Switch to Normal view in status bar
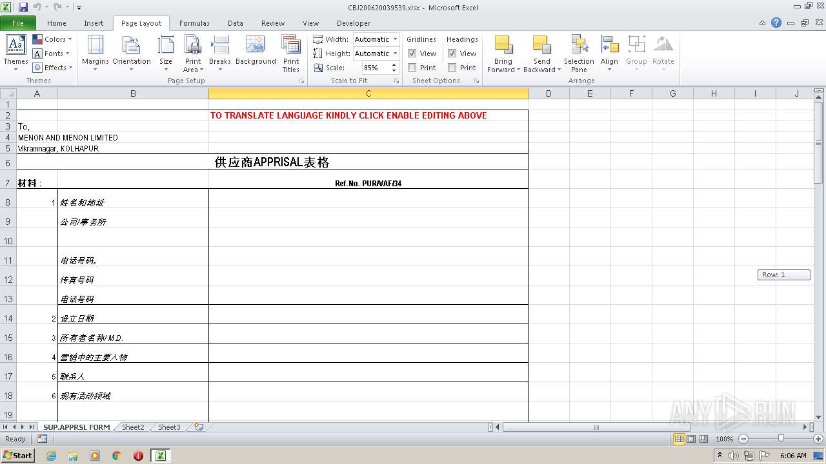 [x=679, y=439]
